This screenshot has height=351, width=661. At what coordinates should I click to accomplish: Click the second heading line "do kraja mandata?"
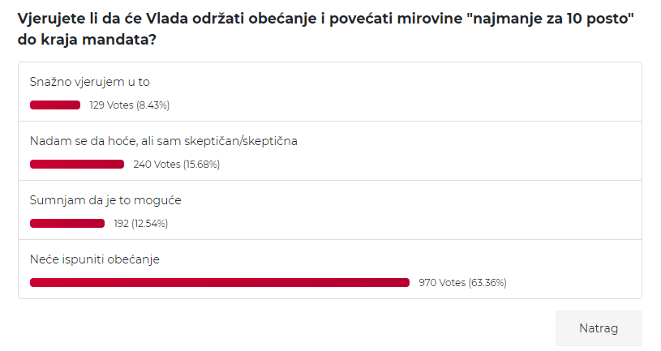(x=87, y=40)
